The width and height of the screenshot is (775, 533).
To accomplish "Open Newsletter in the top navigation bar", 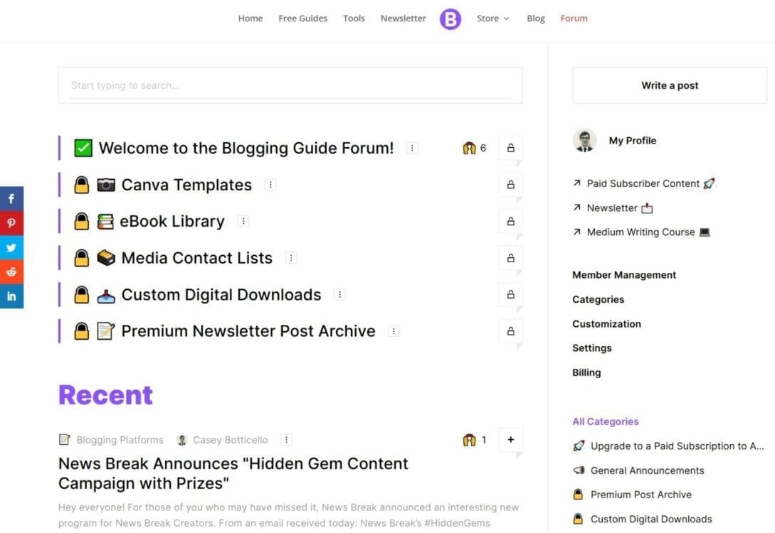I will click(404, 18).
